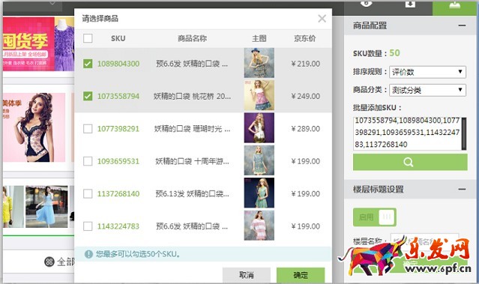Click the 全部 grid icon in background page

point(49,262)
